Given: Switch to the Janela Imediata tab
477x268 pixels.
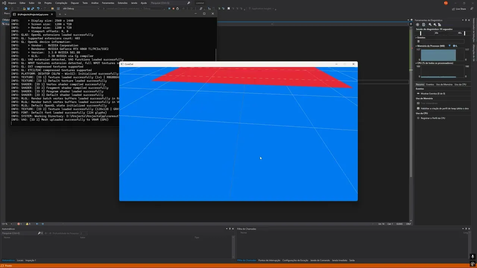Looking at the screenshot, I should [339, 260].
